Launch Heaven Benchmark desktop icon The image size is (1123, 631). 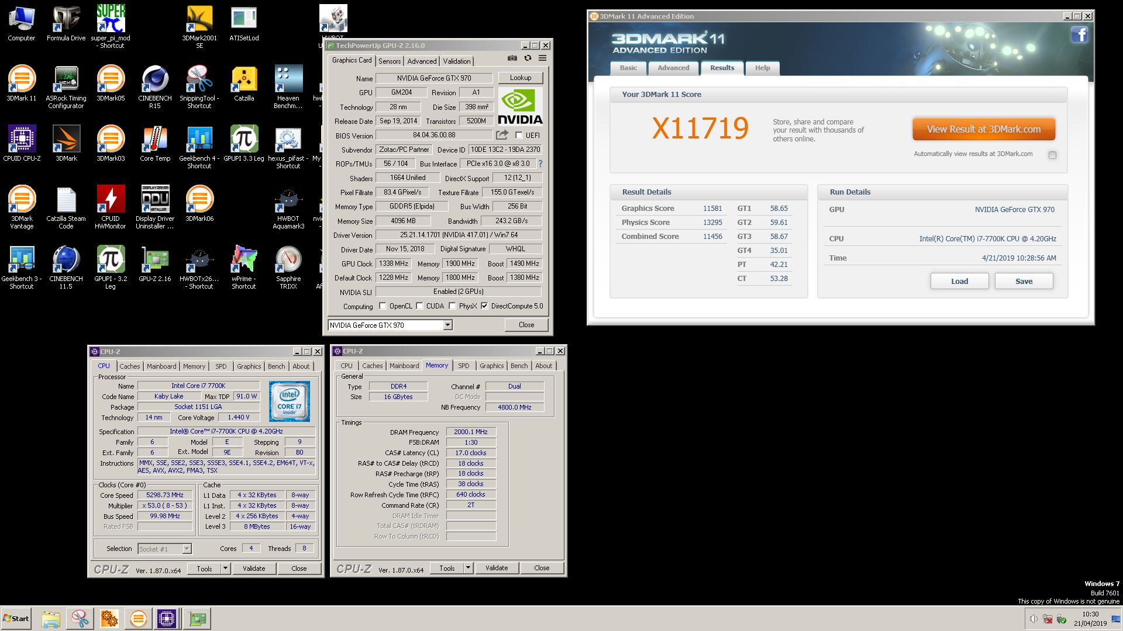coord(288,86)
